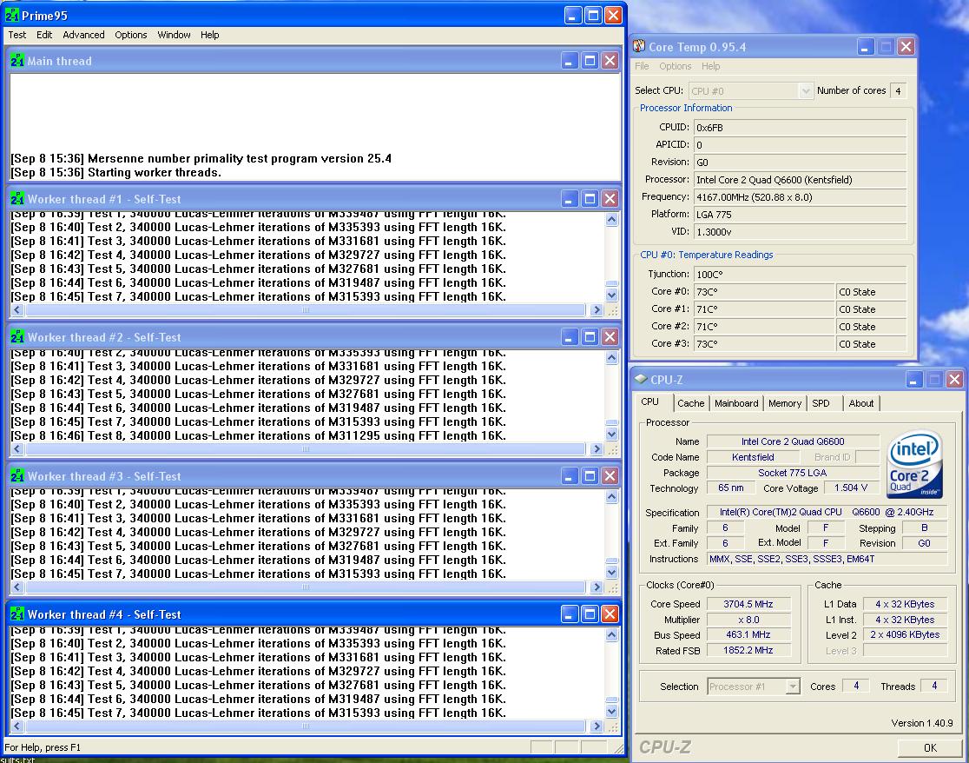This screenshot has height=763, width=969.
Task: Click the OK button in CPU-Z
Action: click(x=929, y=747)
